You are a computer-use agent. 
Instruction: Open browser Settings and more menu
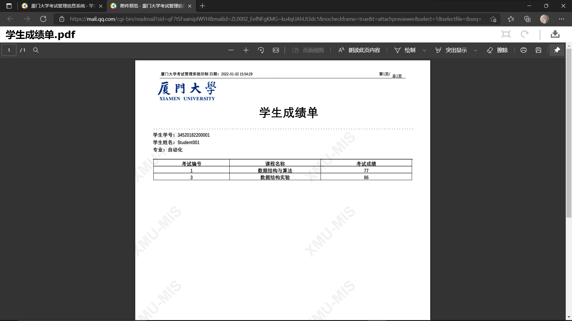coord(562,19)
